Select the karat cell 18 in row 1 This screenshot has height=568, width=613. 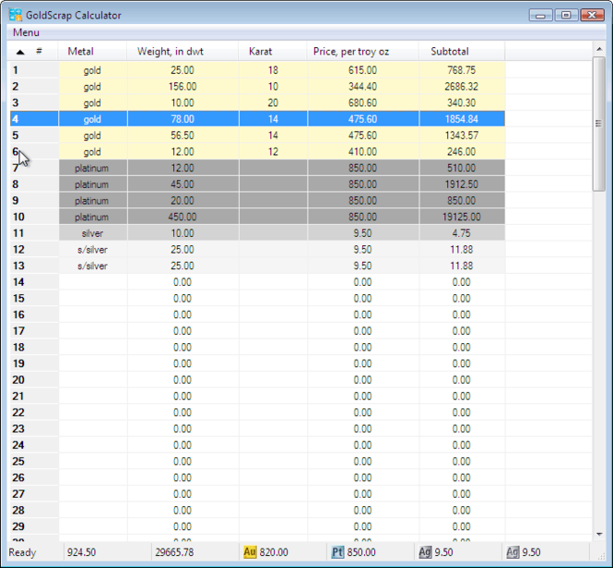pos(273,70)
